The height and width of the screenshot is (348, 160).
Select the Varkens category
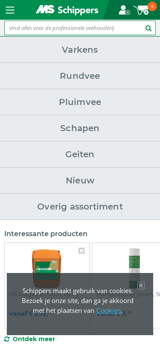point(80,50)
